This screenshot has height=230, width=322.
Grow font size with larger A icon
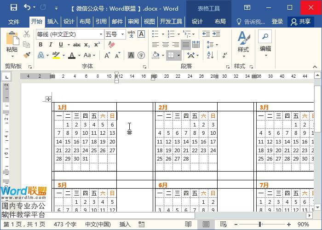[107, 55]
